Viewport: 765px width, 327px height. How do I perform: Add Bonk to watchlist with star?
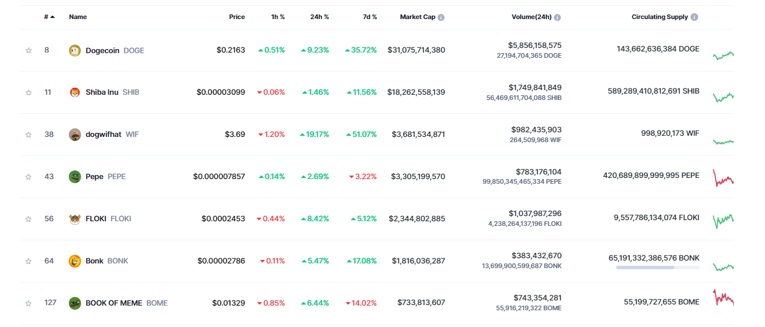(28, 261)
